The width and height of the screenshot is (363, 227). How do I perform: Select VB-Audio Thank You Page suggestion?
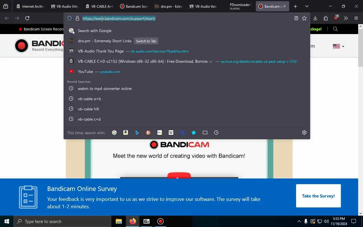187,51
